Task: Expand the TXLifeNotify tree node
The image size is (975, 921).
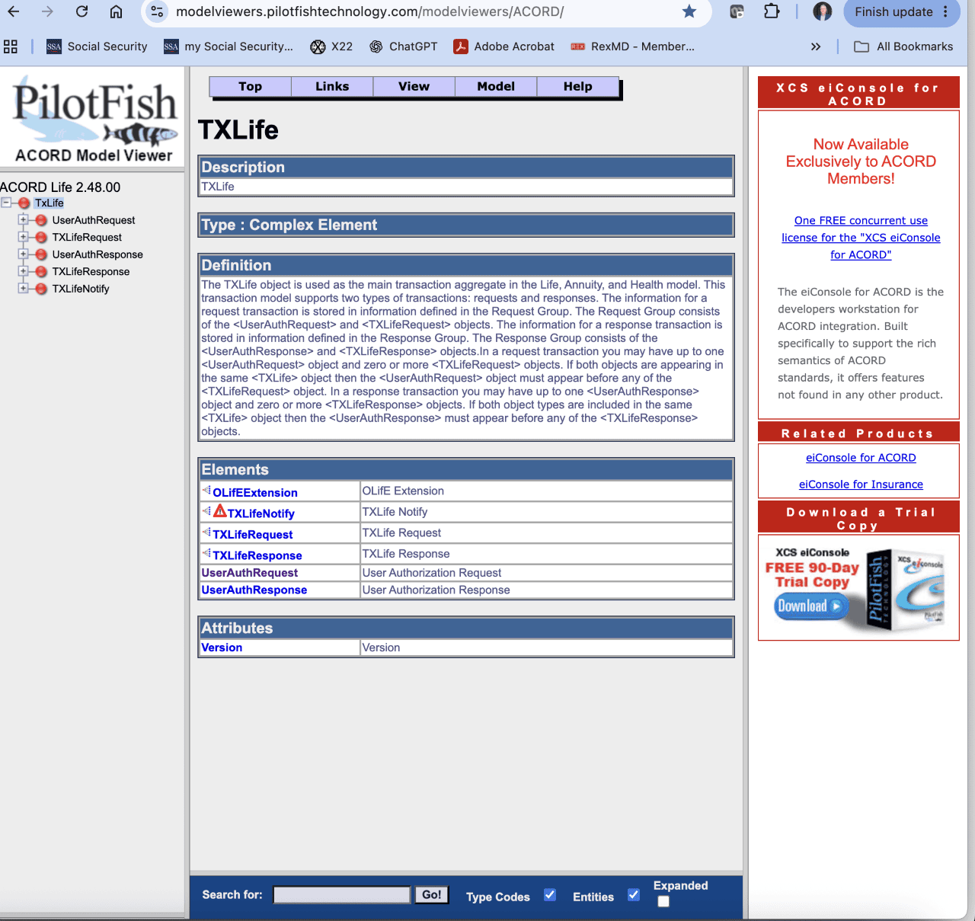Action: pos(23,288)
